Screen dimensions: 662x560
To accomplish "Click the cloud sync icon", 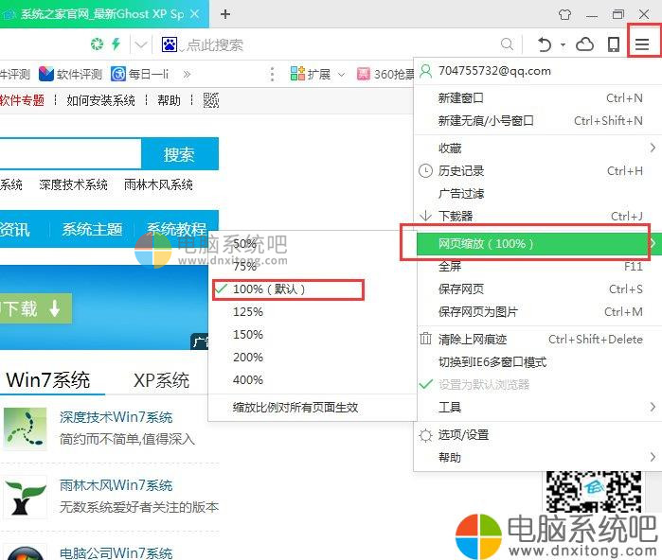I will click(584, 44).
